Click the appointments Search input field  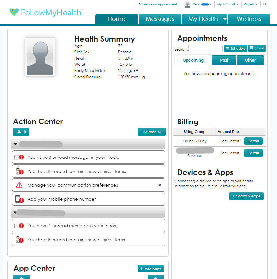pyautogui.click(x=205, y=48)
